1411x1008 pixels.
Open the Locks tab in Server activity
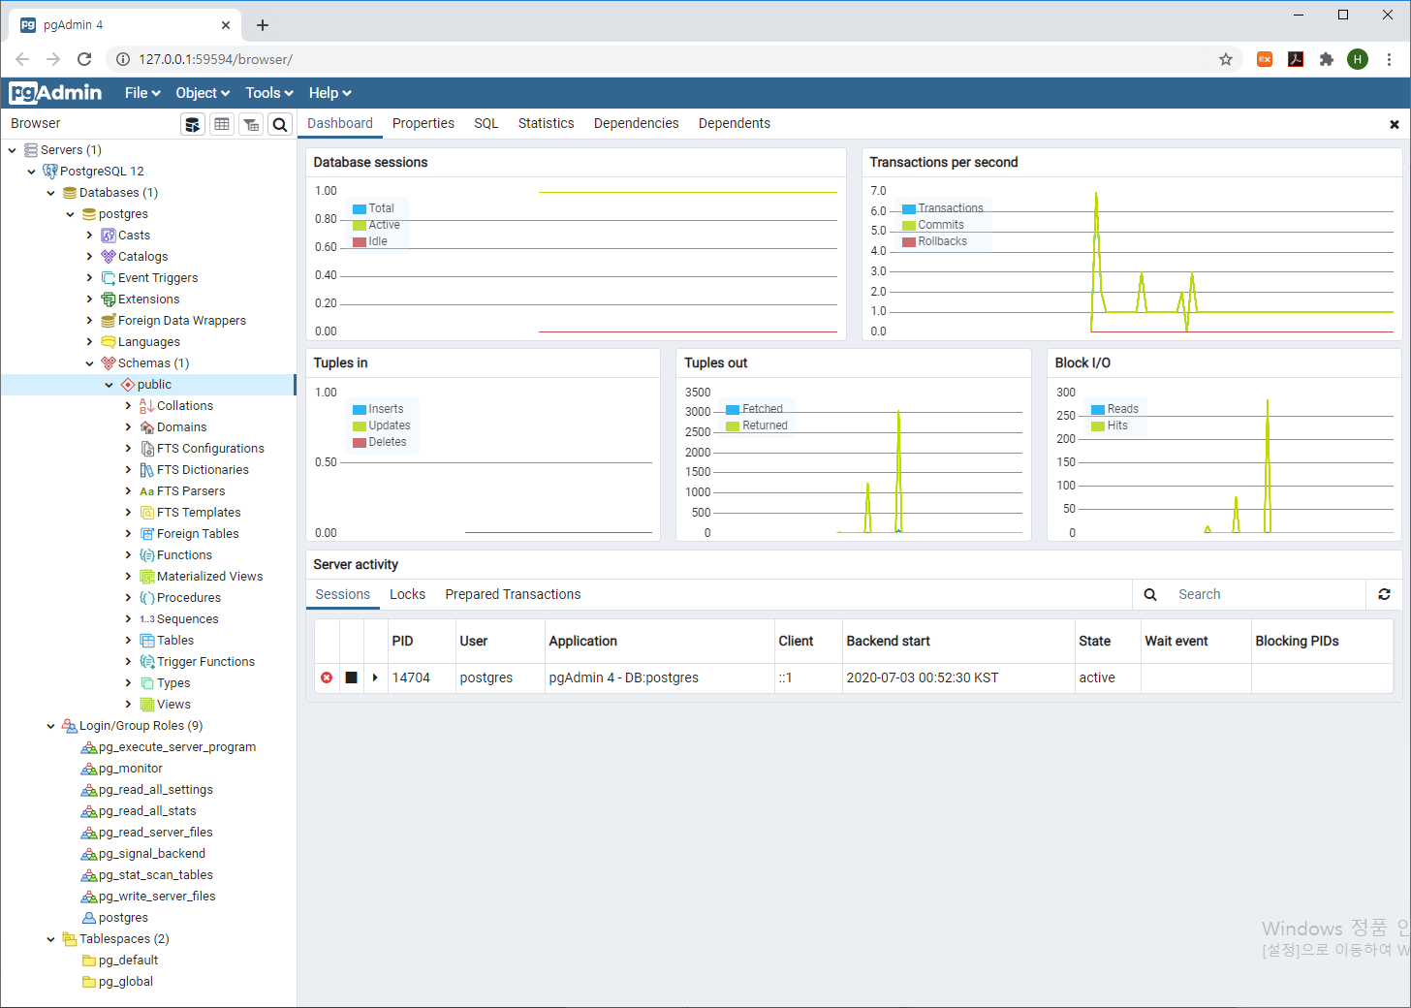[407, 594]
